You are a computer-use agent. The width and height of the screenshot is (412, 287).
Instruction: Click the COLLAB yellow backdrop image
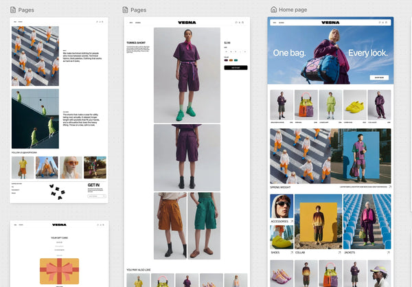[319, 222]
